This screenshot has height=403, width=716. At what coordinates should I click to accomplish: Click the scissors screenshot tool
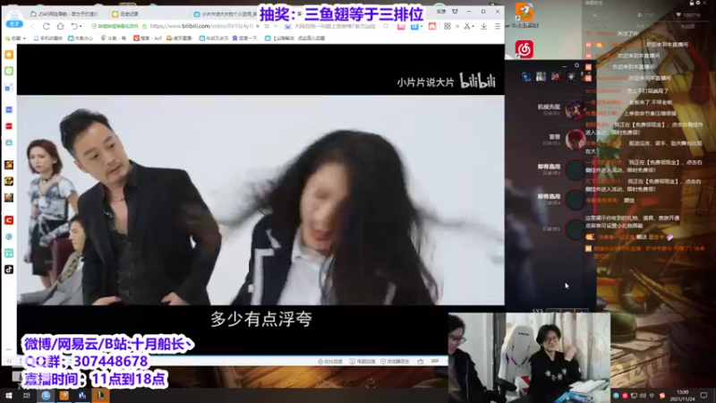pyautogui.click(x=466, y=27)
